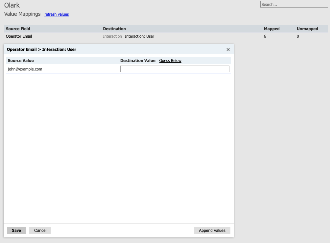Click the unmapped count of 0
The width and height of the screenshot is (330, 243).
pos(297,36)
